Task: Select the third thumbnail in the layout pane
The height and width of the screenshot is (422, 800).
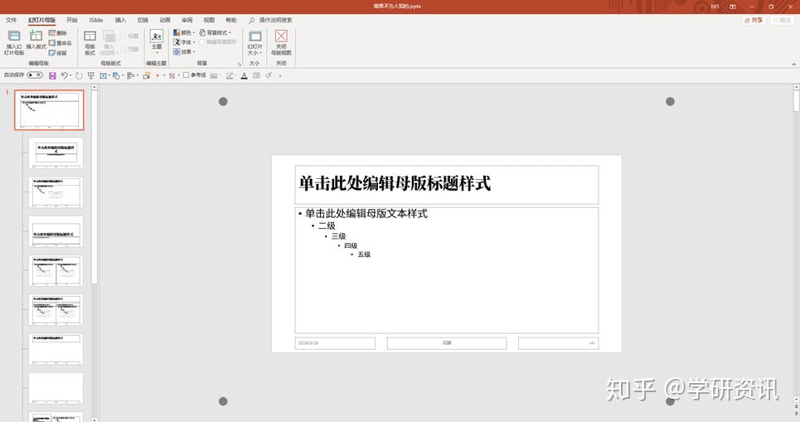Action: [x=56, y=192]
